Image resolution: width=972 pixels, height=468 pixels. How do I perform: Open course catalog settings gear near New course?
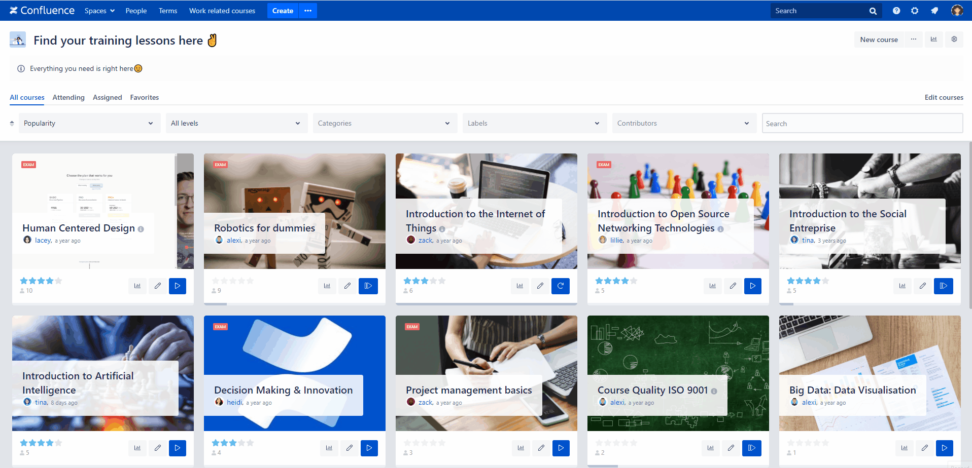[954, 40]
